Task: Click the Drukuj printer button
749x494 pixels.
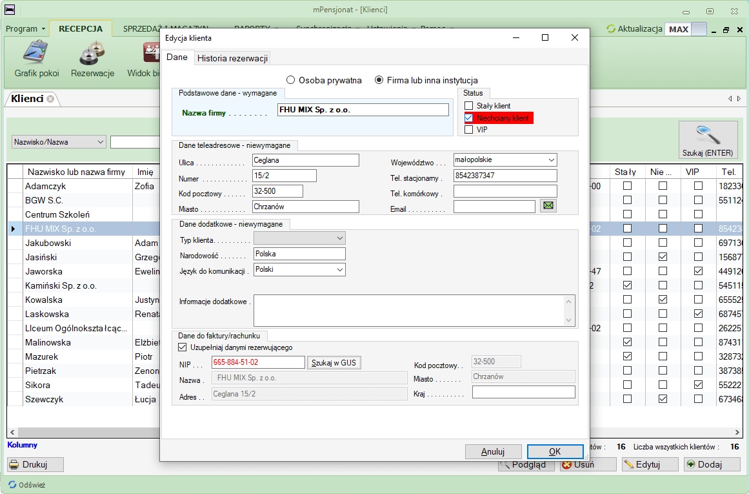Action: click(x=35, y=464)
